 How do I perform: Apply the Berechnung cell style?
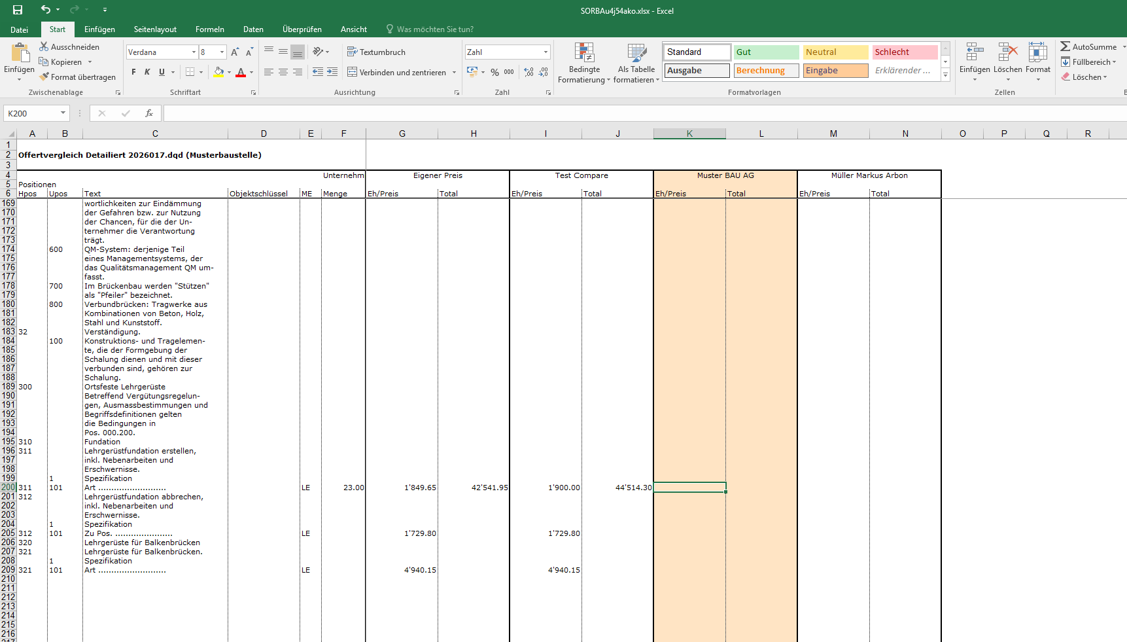pyautogui.click(x=766, y=70)
